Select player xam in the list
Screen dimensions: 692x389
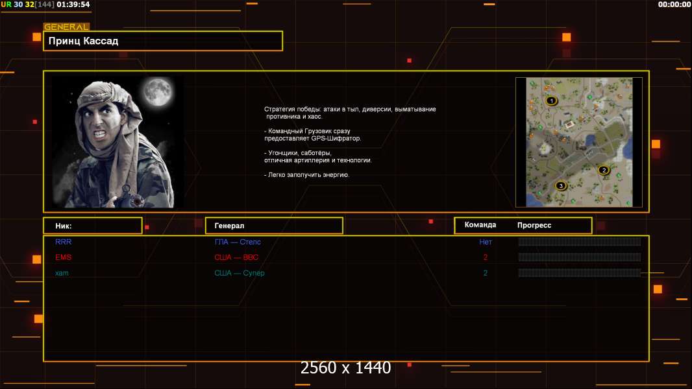[x=62, y=273]
